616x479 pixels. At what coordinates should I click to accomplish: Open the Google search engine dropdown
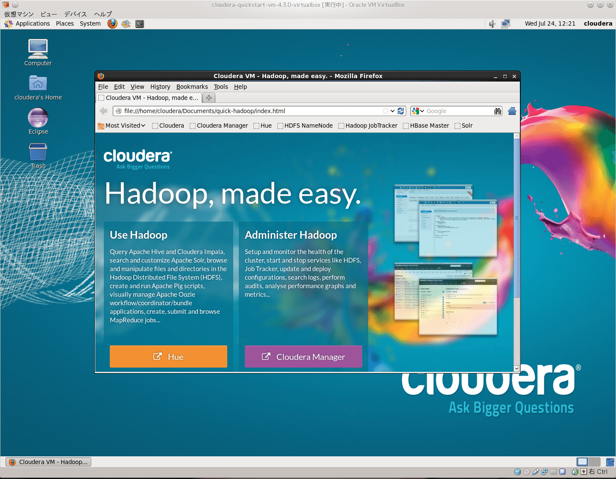tap(418, 111)
